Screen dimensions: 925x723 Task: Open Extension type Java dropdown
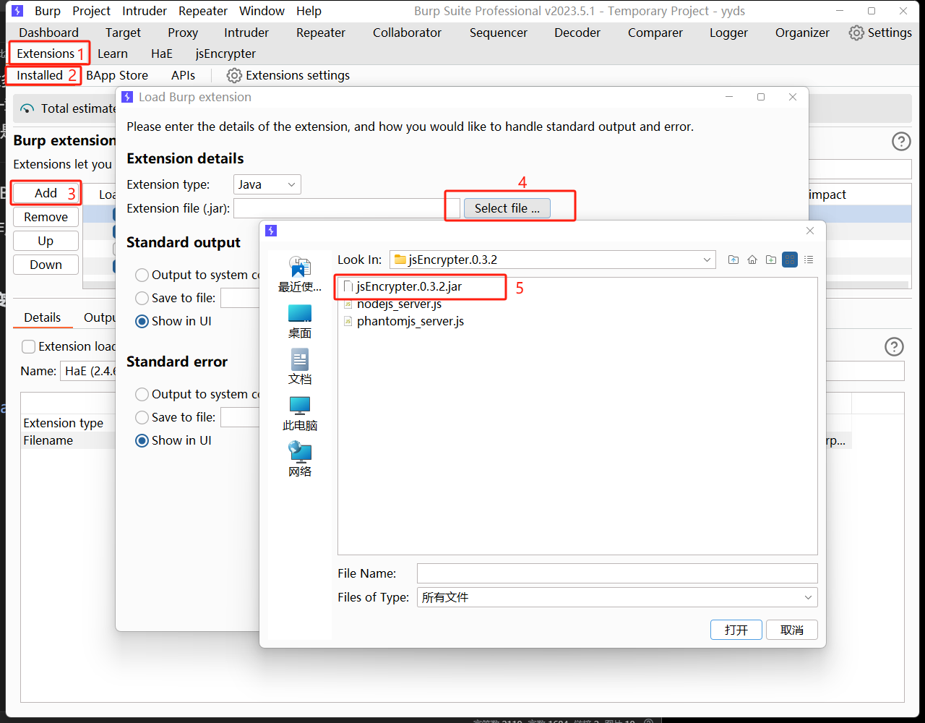267,184
